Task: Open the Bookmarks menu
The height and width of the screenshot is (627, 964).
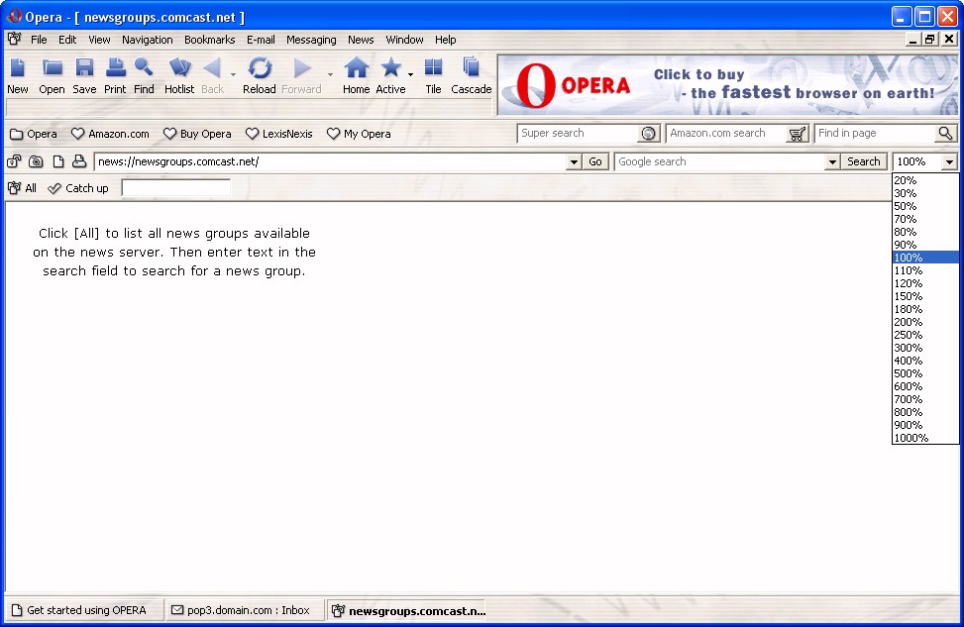Action: pyautogui.click(x=209, y=40)
